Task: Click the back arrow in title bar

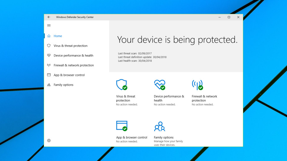Action: (49, 17)
